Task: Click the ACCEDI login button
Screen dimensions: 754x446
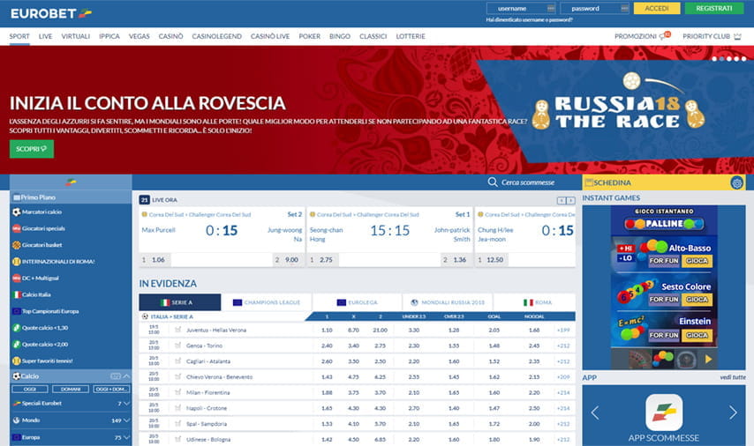Action: 656,9
